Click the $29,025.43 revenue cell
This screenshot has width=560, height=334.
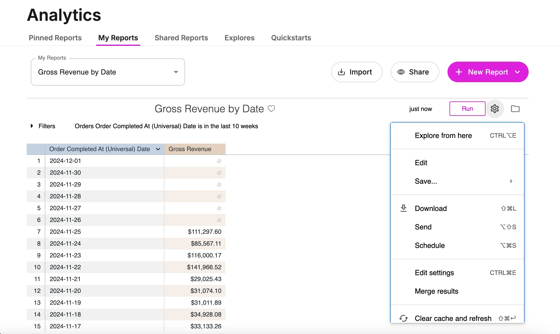click(195, 279)
